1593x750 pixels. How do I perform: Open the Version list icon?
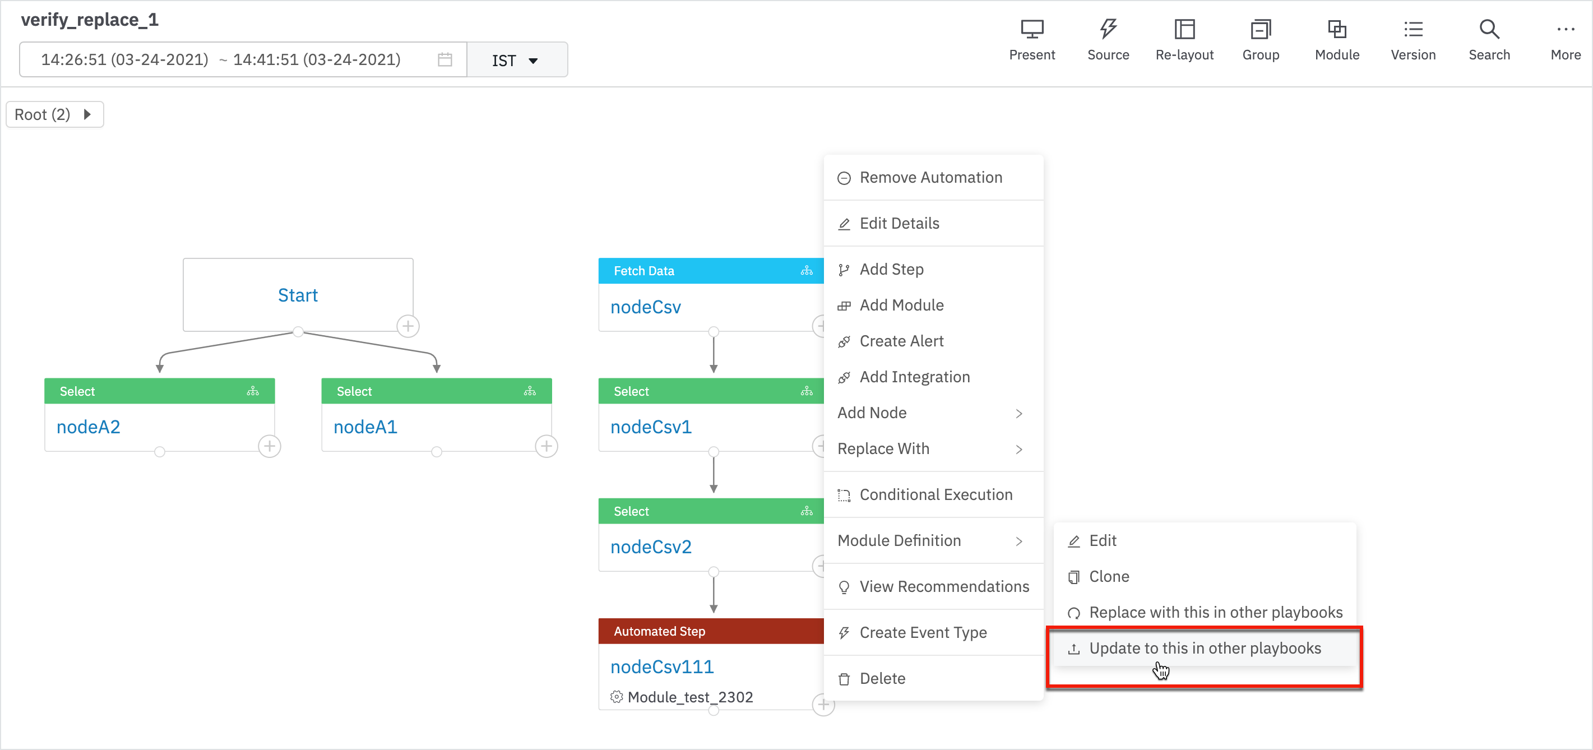[1413, 29]
